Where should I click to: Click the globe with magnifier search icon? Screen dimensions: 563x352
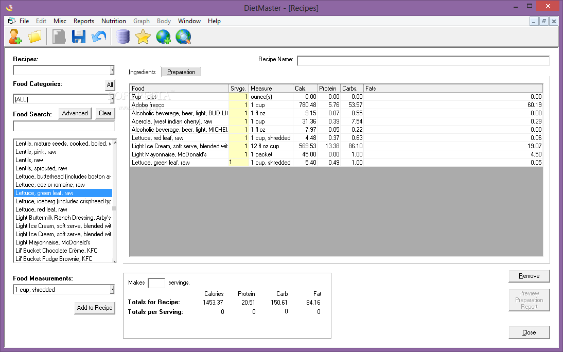(x=183, y=37)
